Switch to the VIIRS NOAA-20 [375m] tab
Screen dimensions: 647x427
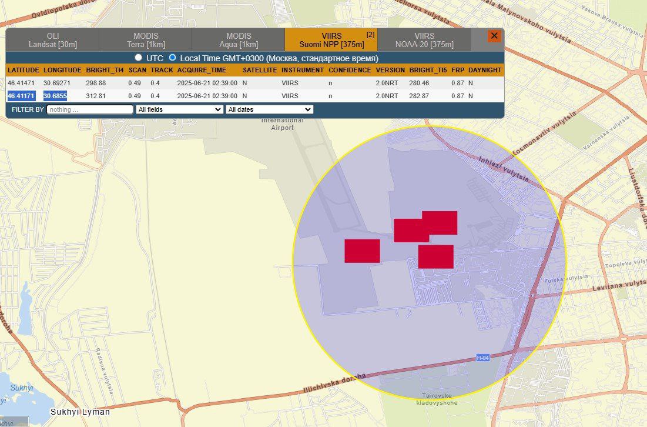pyautogui.click(x=424, y=40)
